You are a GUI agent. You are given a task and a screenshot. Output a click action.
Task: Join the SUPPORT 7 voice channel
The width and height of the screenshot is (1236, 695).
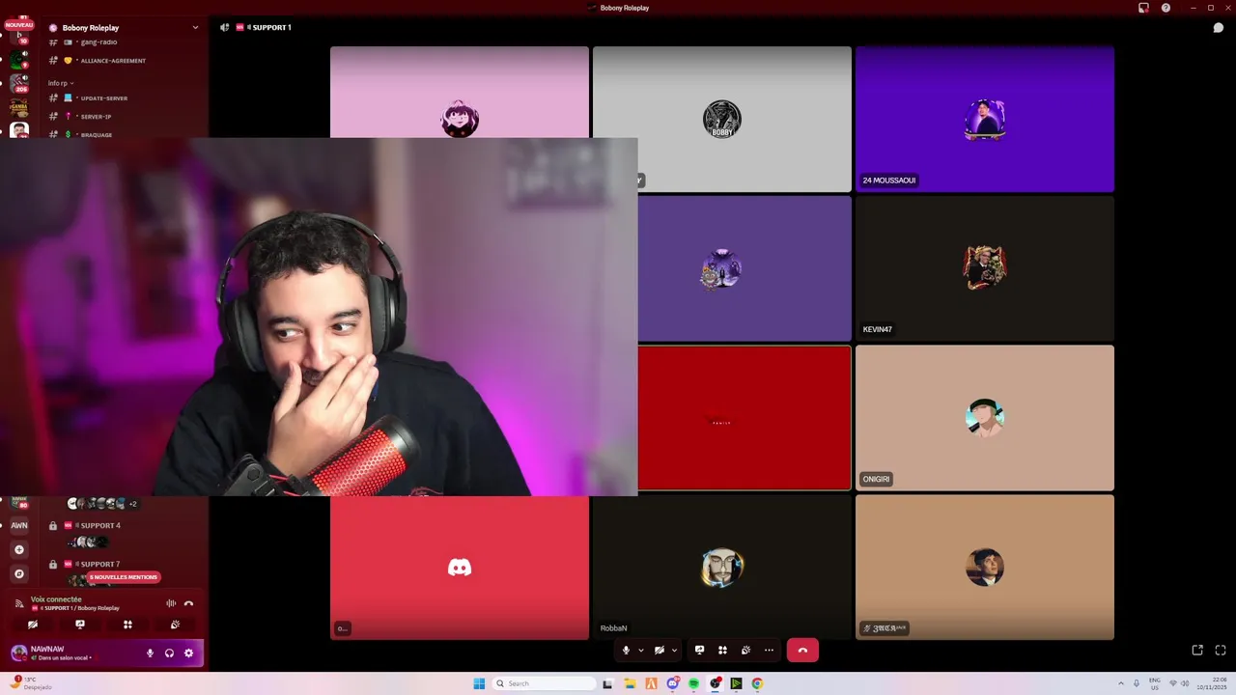pos(99,564)
